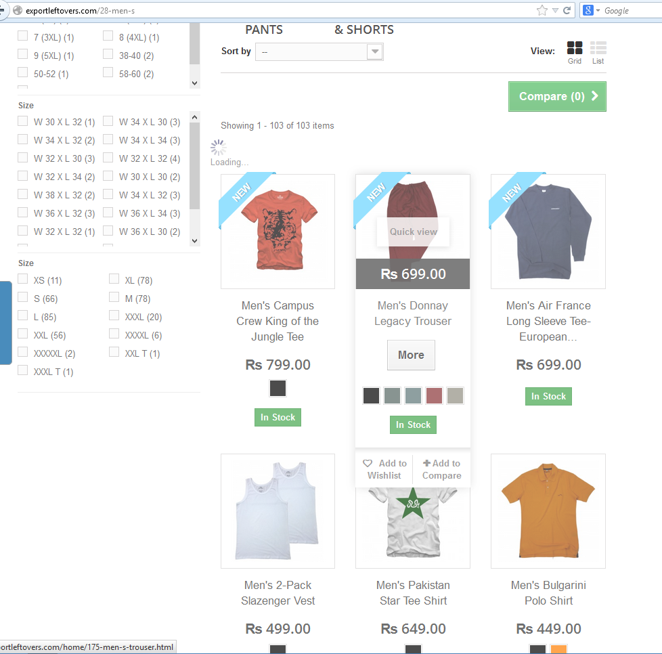Open search engine selector dropdown arrow
The height and width of the screenshot is (654, 662).
(598, 11)
